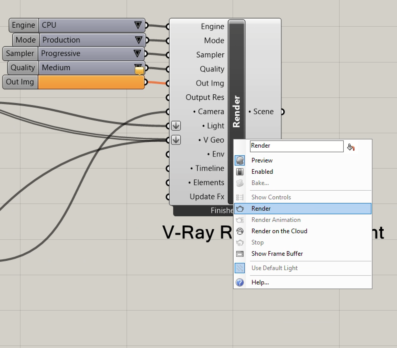Image resolution: width=397 pixels, height=348 pixels.
Task: Select Render from the context menu
Action: [303, 209]
